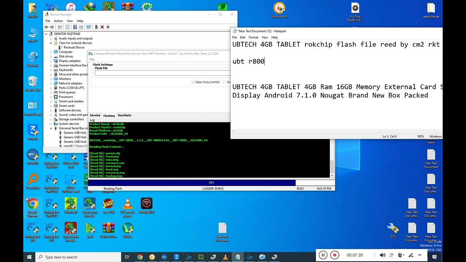The width and height of the screenshot is (466, 262).
Task: Click disable device down-arrow icon in toolbar
Action: pyautogui.click(x=108, y=27)
